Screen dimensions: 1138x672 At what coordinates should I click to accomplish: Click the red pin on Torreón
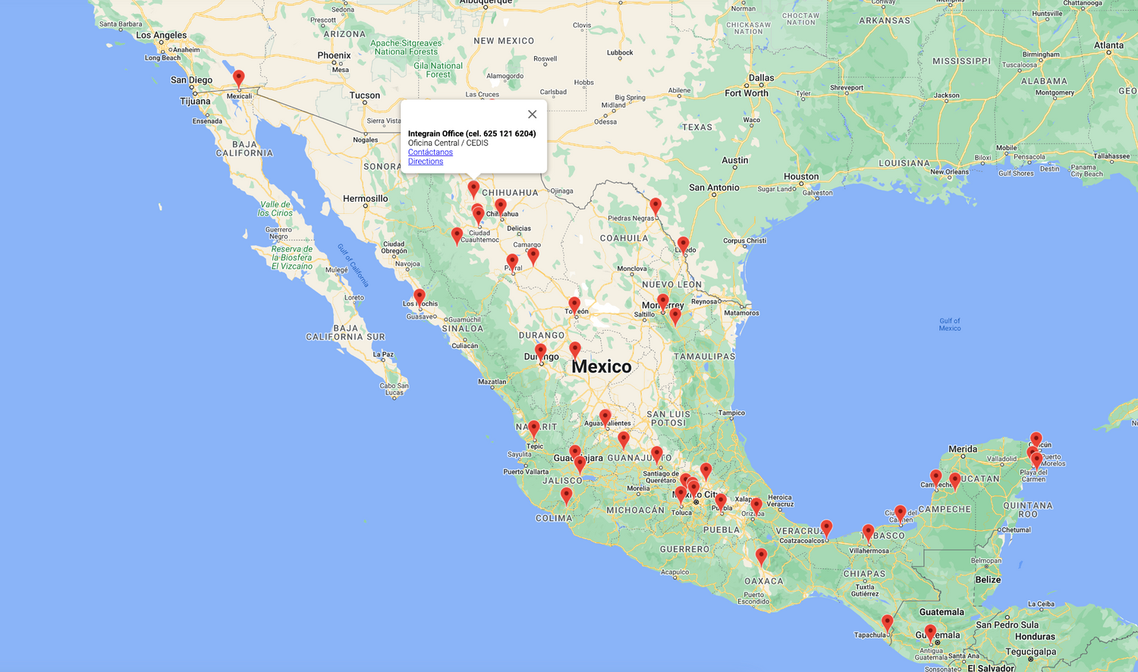tap(574, 305)
